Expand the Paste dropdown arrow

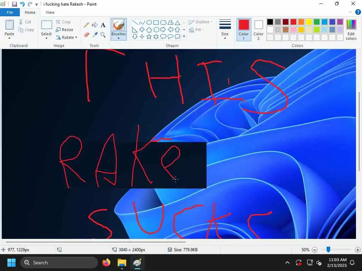(x=10, y=38)
